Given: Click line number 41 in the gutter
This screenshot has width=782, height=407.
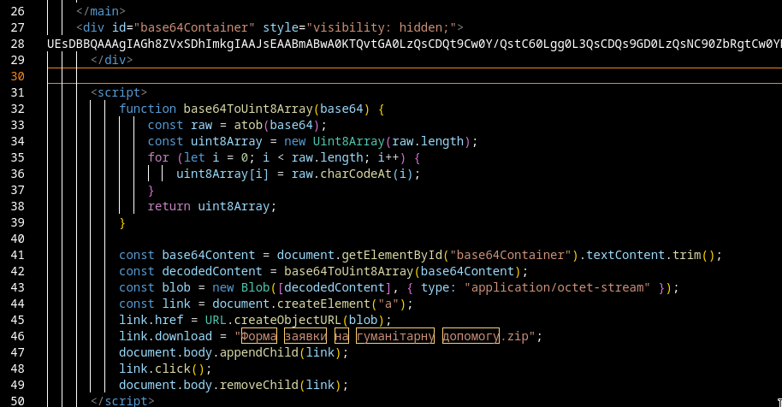Looking at the screenshot, I should [x=17, y=255].
